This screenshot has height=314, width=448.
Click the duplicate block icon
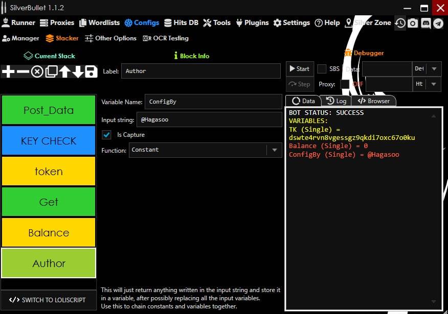51,71
